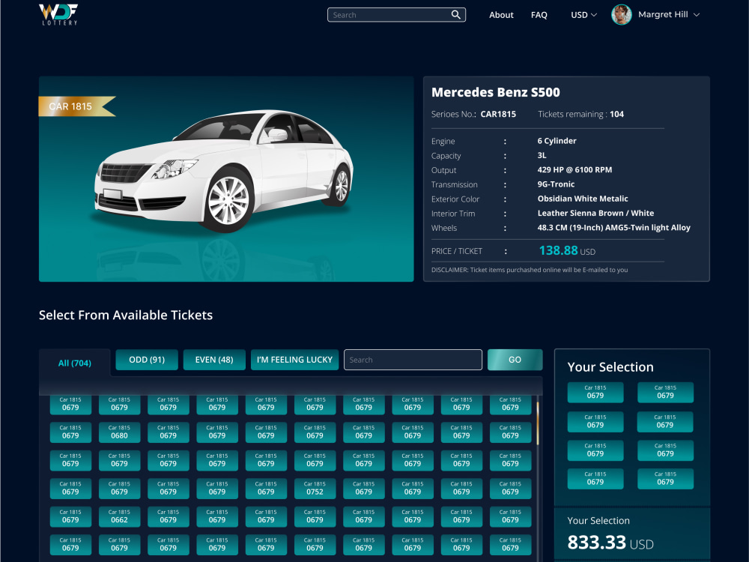
Task: Click the CAR1815 series number
Action: [x=498, y=114]
